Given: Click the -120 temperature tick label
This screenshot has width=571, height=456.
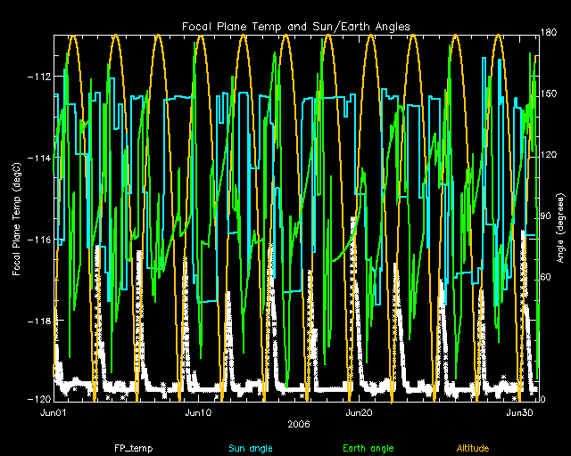Looking at the screenshot, I should click(38, 400).
